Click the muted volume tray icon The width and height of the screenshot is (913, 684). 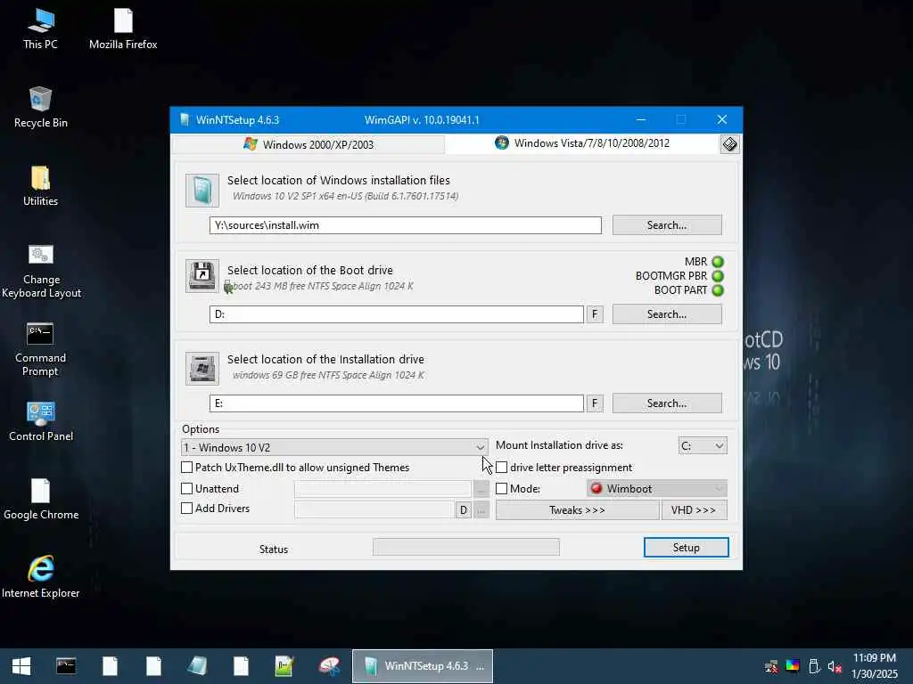click(x=835, y=666)
